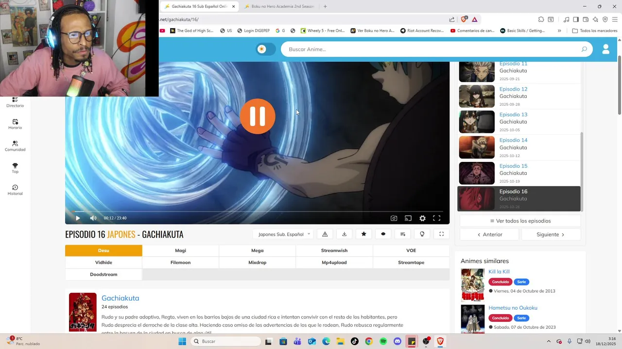Go to the Siguiente episode
The width and height of the screenshot is (622, 349).
click(x=551, y=235)
